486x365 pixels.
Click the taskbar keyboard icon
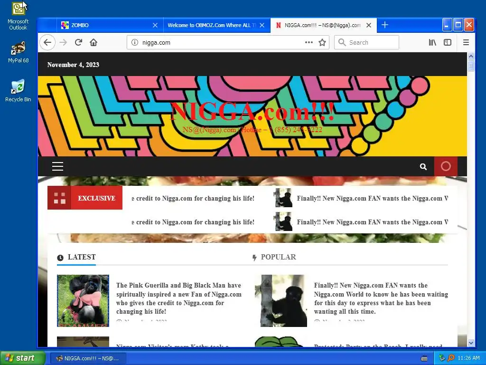pyautogui.click(x=424, y=358)
